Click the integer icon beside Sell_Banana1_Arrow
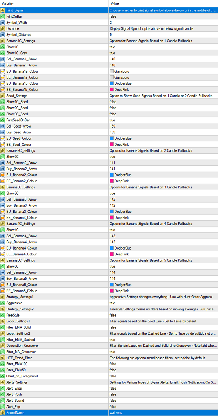 pyautogui.click(x=3, y=59)
